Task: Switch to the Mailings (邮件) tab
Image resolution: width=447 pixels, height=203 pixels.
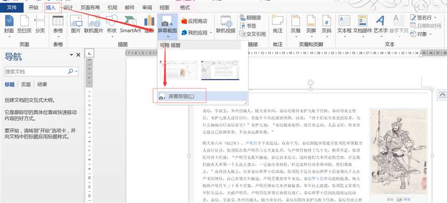Action: coord(130,7)
